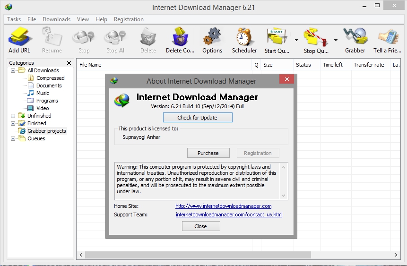Screen dimensions: 407x266
Task: Click the Q column header
Action: [x=257, y=65]
